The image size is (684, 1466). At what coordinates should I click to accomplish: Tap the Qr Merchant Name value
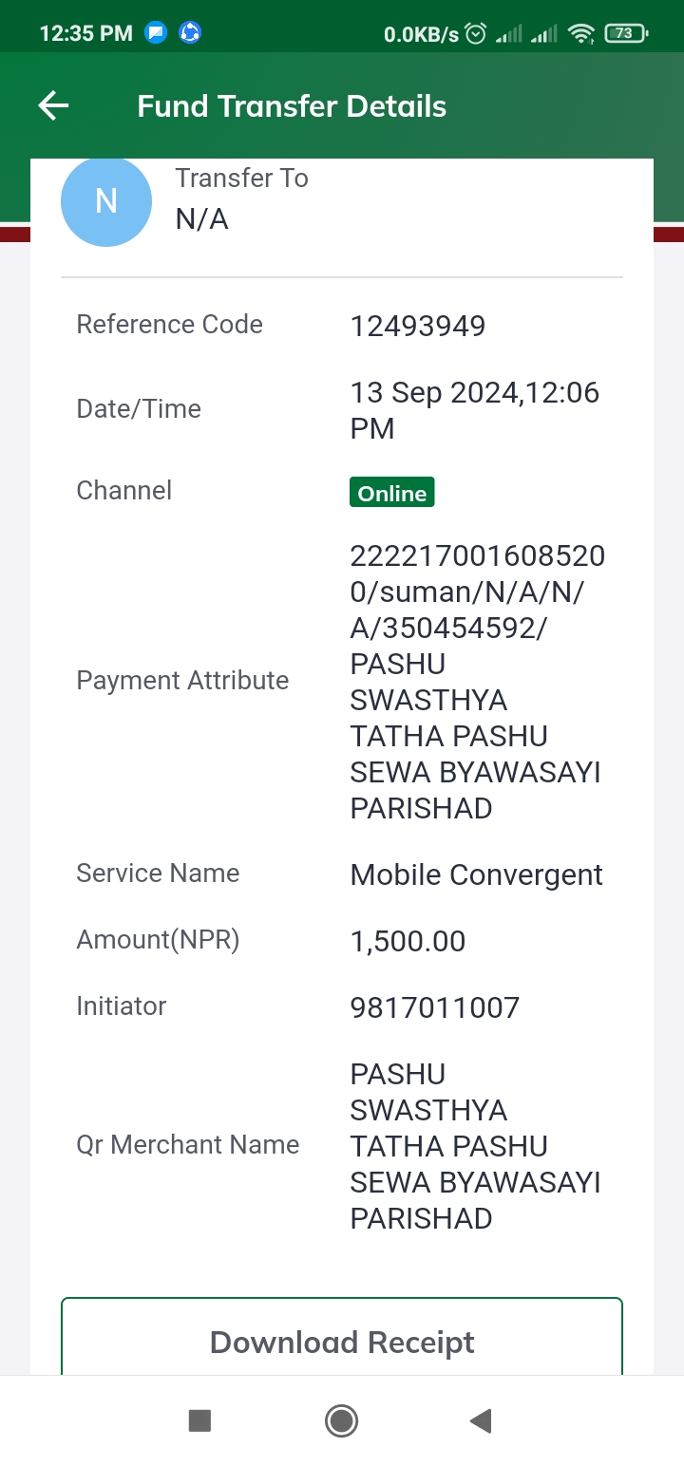pyautogui.click(x=475, y=1146)
